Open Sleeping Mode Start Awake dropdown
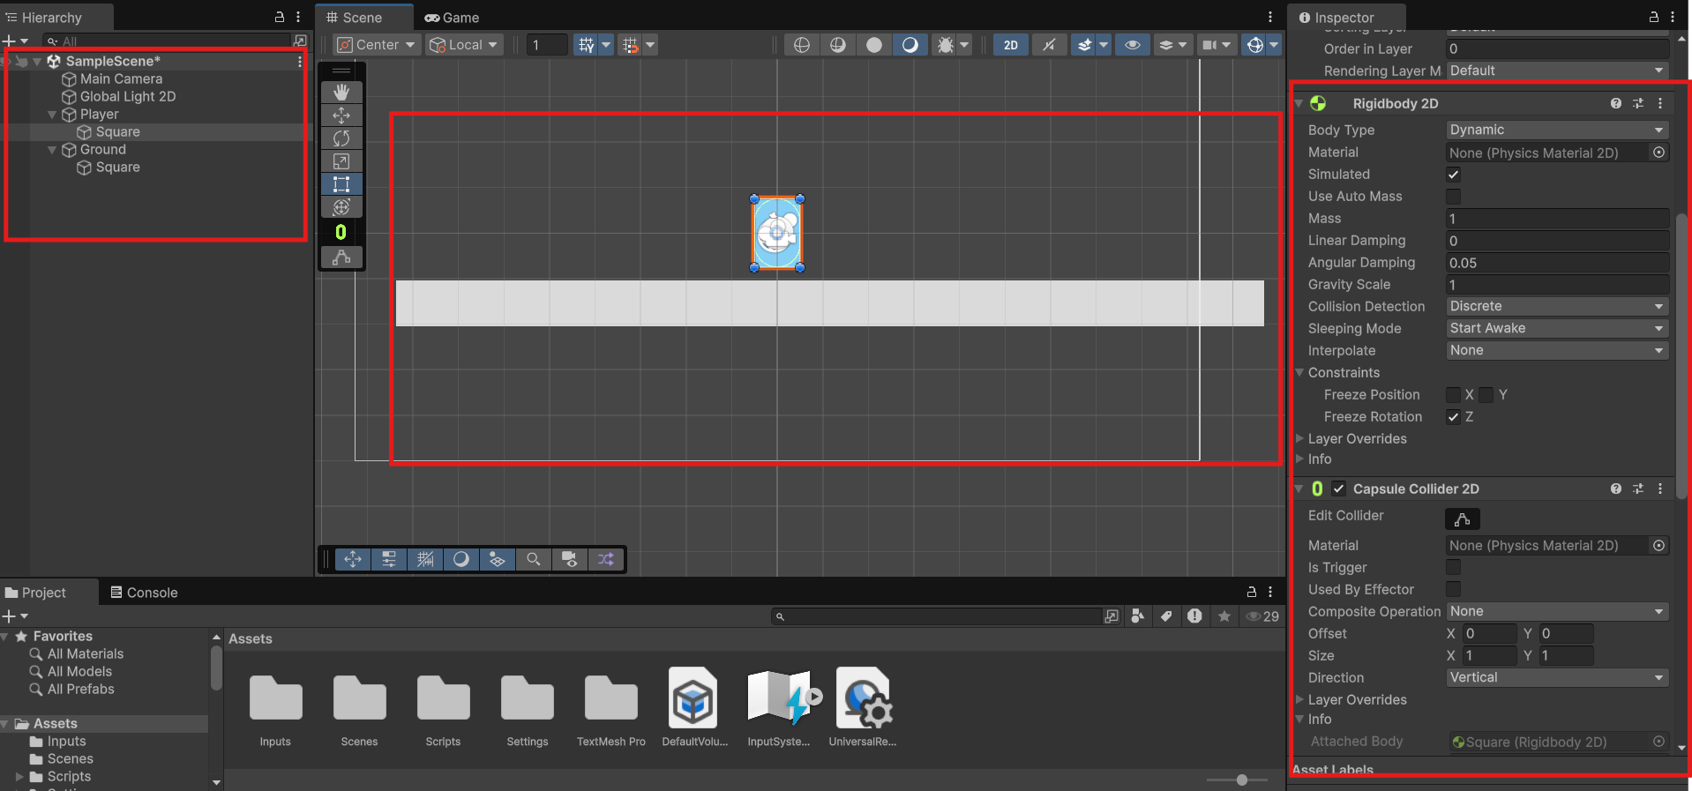Viewport: 1692px width, 791px height. pos(1557,328)
